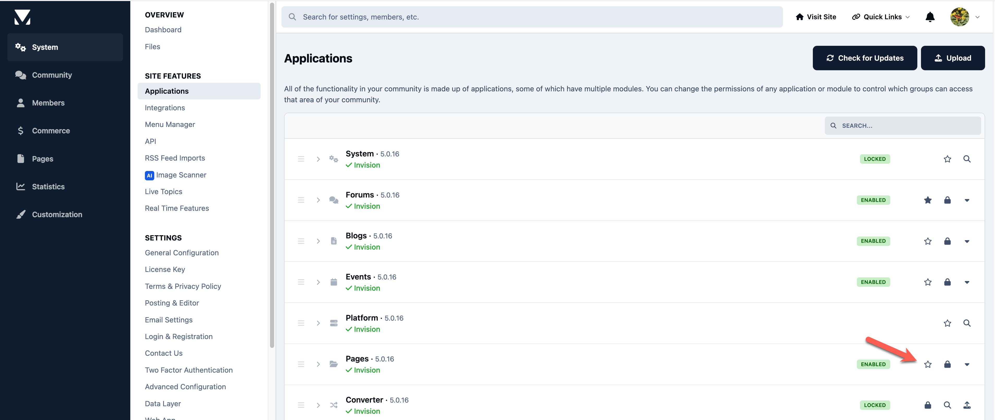Open Email Settings page
995x420 pixels.
168,320
